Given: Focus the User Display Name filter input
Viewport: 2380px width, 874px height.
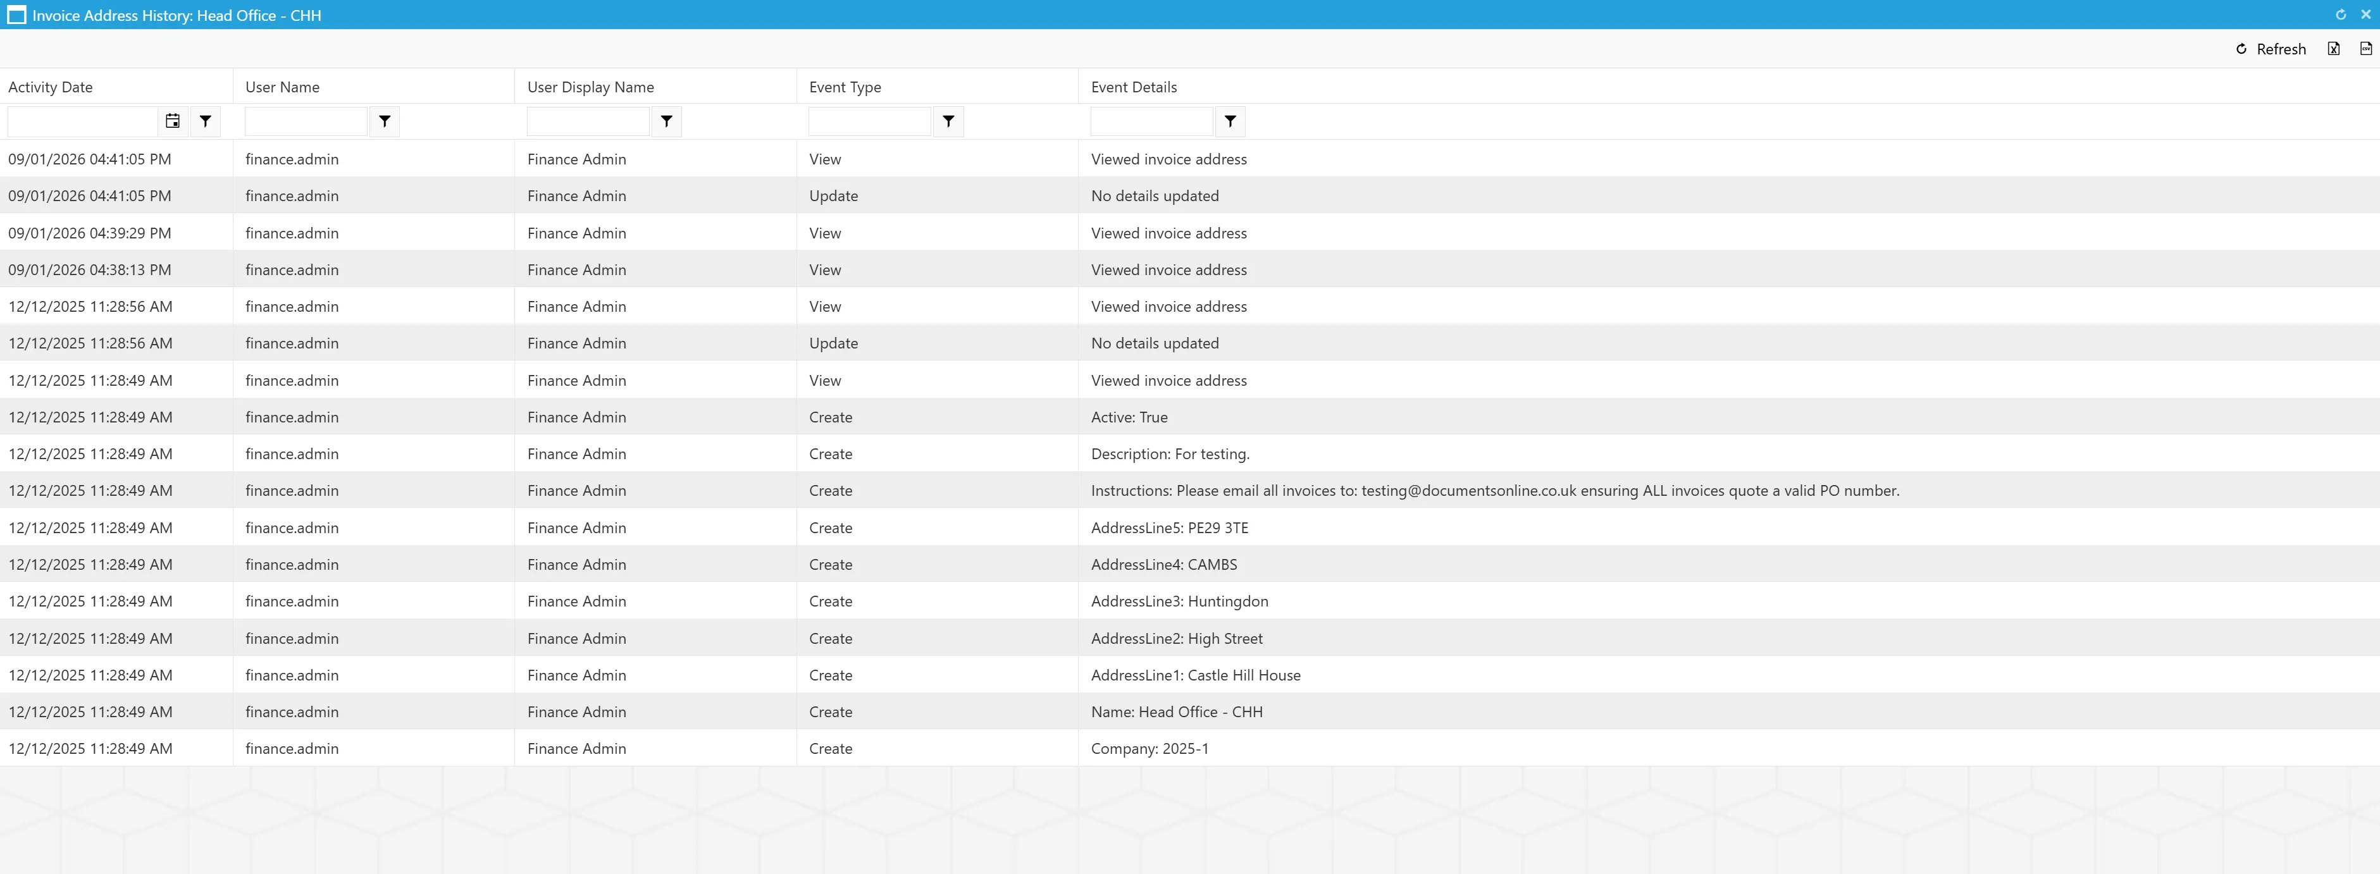Looking at the screenshot, I should pyautogui.click(x=588, y=121).
